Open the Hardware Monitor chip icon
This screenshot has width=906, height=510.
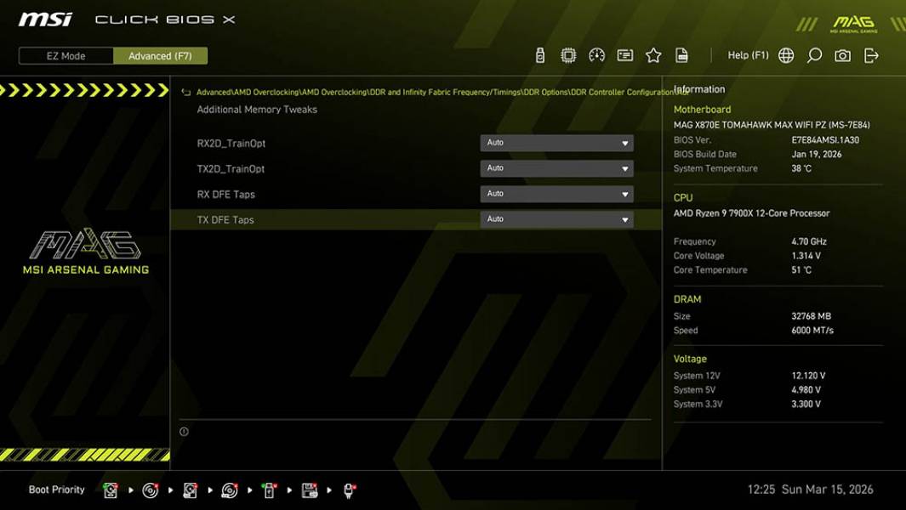pyautogui.click(x=567, y=54)
